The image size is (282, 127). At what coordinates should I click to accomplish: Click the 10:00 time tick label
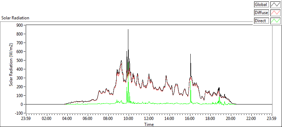click(129, 119)
